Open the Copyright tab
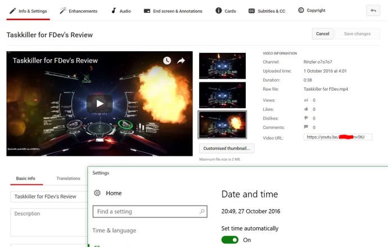Image resolution: width=388 pixels, height=247 pixels. [x=312, y=10]
